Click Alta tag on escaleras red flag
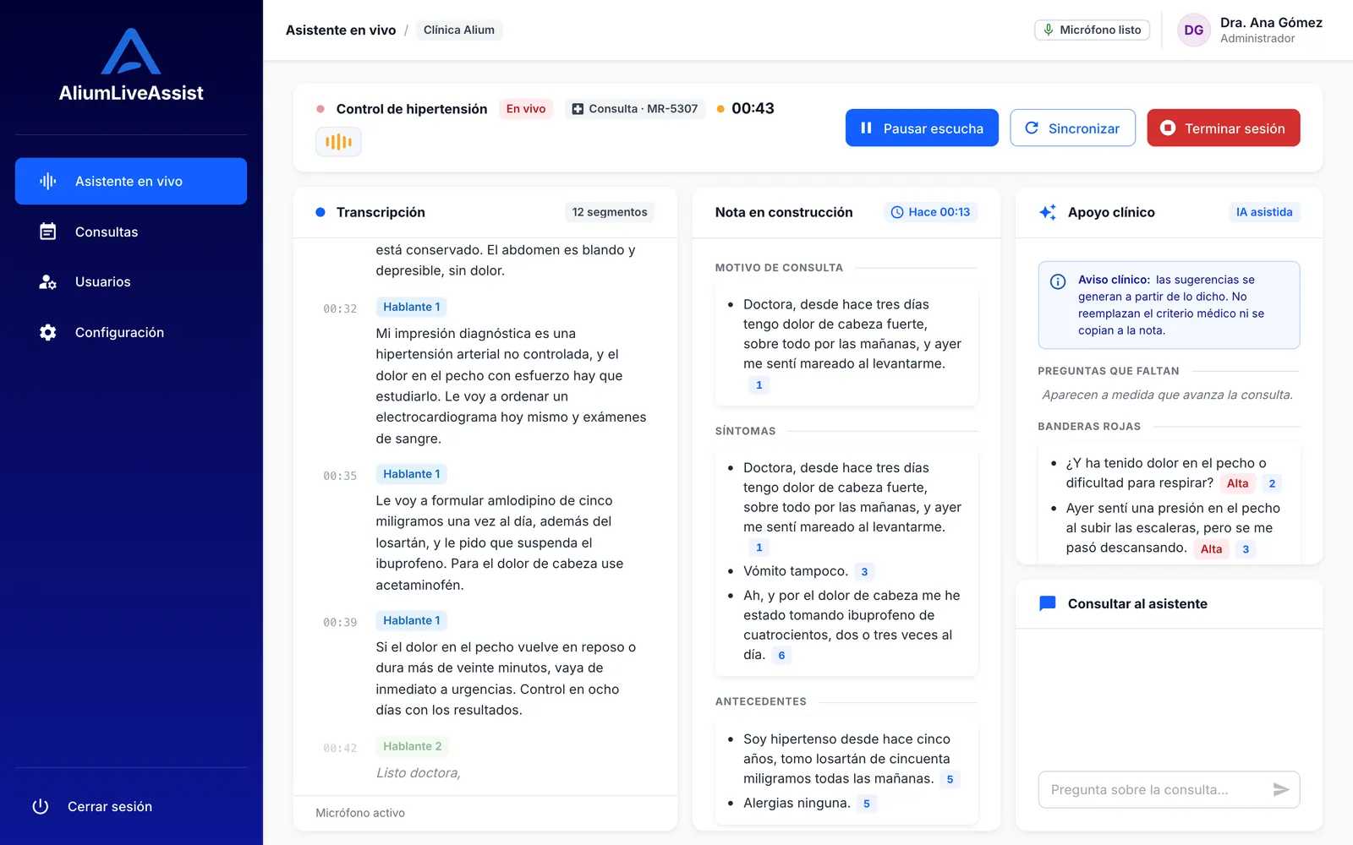Screen dimensions: 1353x845 (1211, 549)
